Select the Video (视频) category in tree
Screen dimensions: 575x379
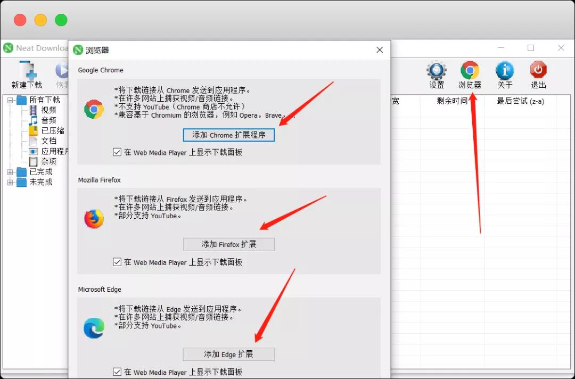[x=48, y=110]
